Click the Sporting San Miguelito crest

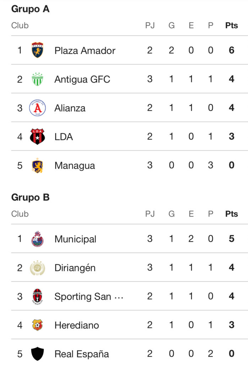click(37, 297)
